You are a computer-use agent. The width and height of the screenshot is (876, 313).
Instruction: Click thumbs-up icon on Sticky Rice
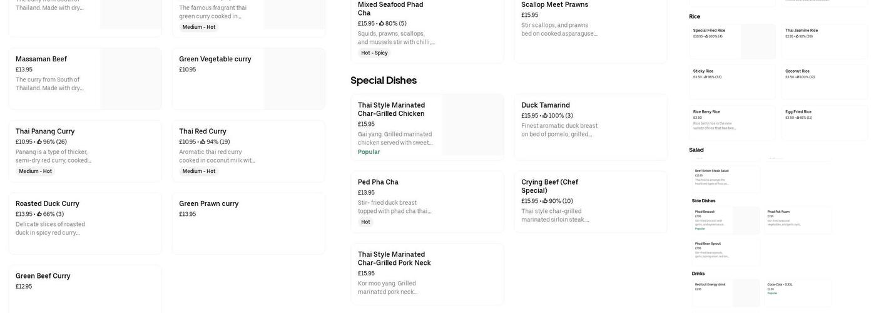click(x=705, y=77)
